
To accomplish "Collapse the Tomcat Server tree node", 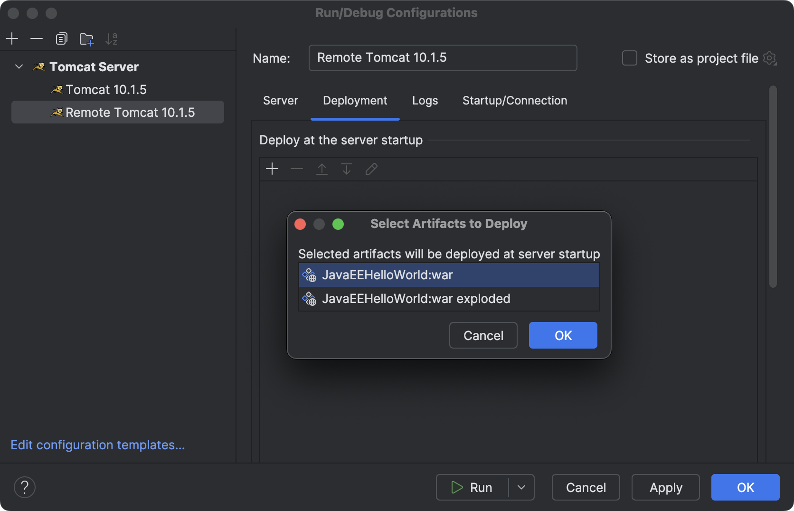I will [19, 66].
